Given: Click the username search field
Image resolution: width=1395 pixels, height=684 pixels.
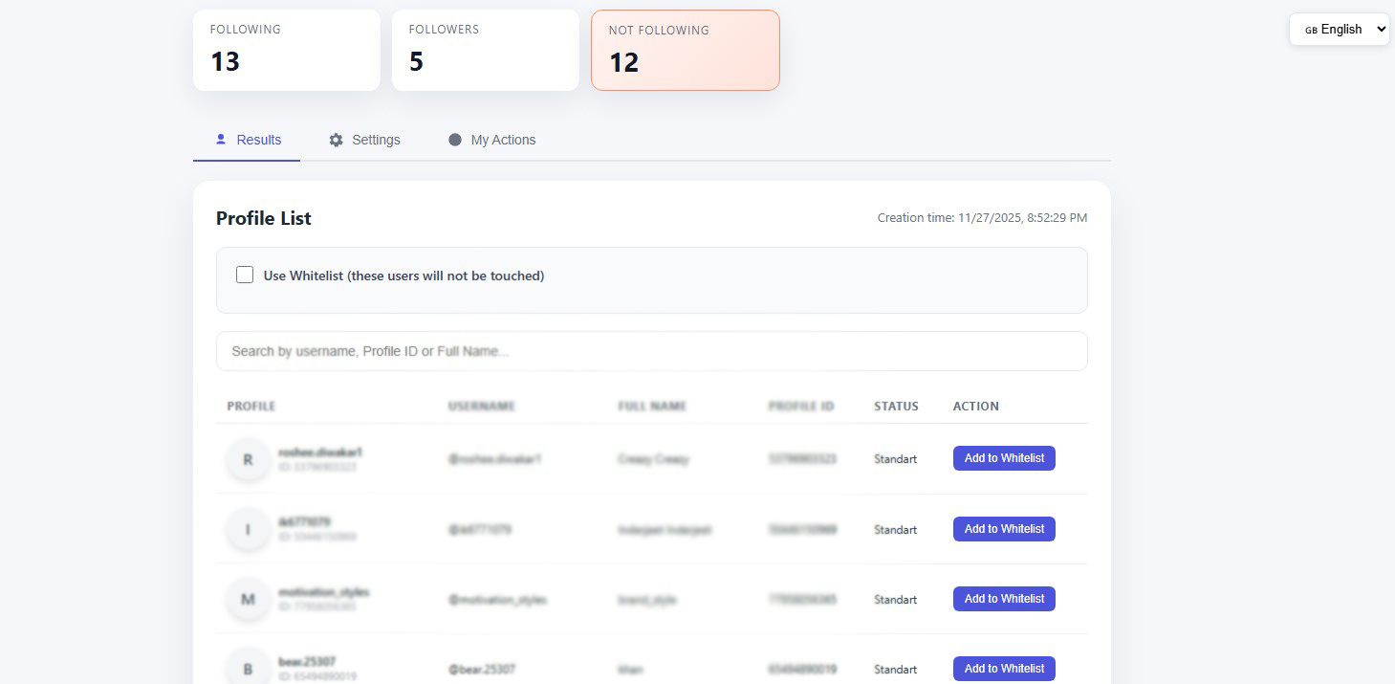Looking at the screenshot, I should (x=652, y=351).
